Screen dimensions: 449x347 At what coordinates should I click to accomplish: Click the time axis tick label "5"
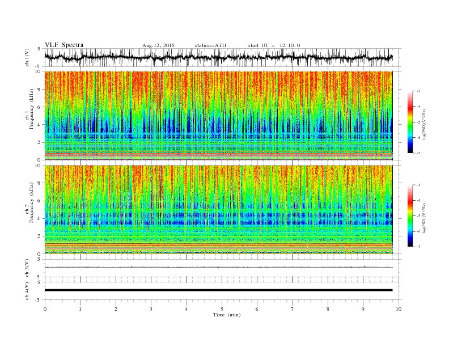222,309
